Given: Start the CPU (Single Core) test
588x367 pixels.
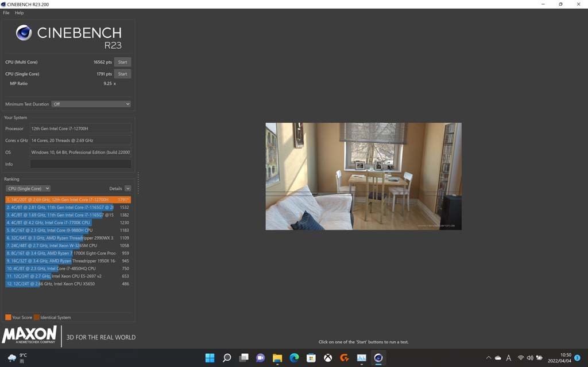Looking at the screenshot, I should (x=122, y=74).
